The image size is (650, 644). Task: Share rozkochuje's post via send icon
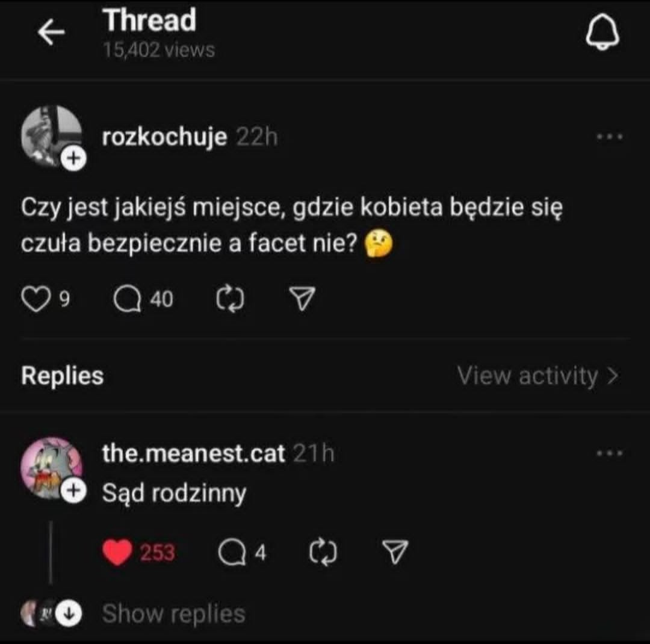click(x=303, y=299)
